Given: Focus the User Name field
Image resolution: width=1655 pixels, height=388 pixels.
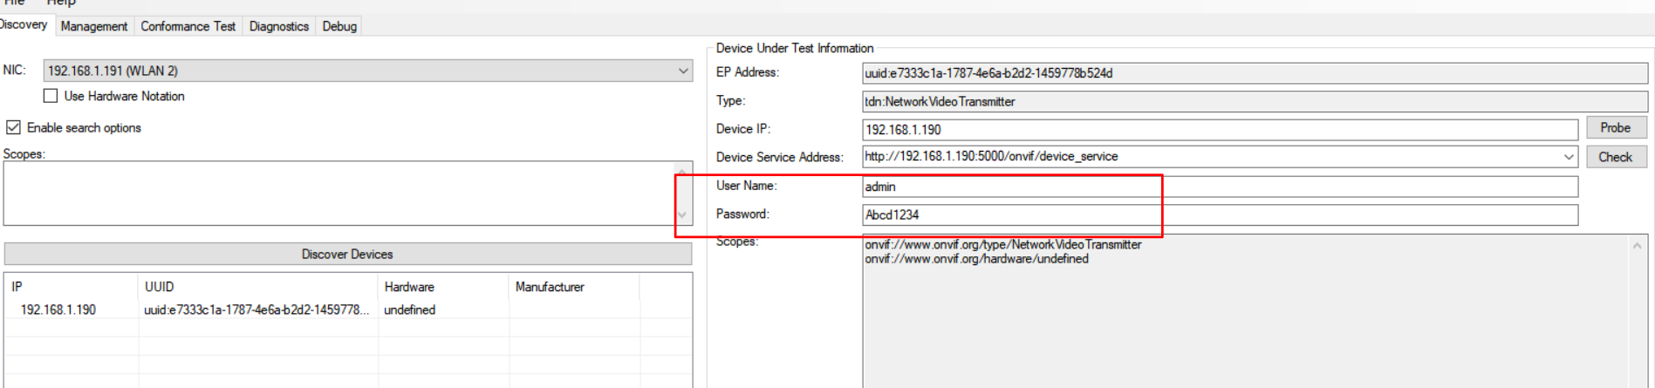Looking at the screenshot, I should tap(1220, 187).
